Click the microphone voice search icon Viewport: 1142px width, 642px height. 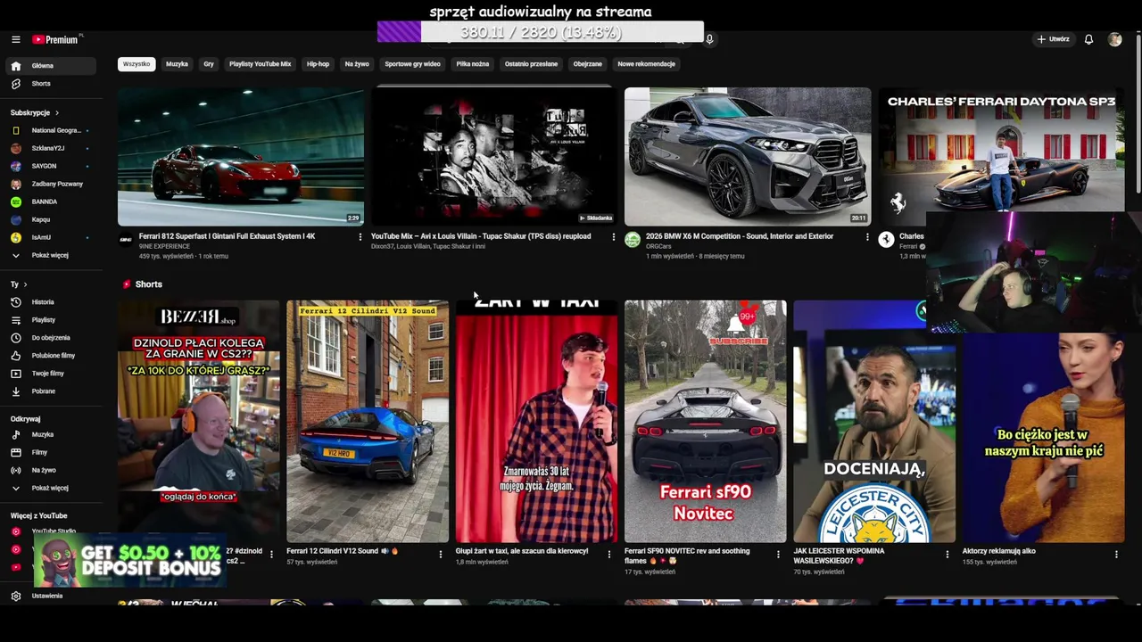[709, 39]
